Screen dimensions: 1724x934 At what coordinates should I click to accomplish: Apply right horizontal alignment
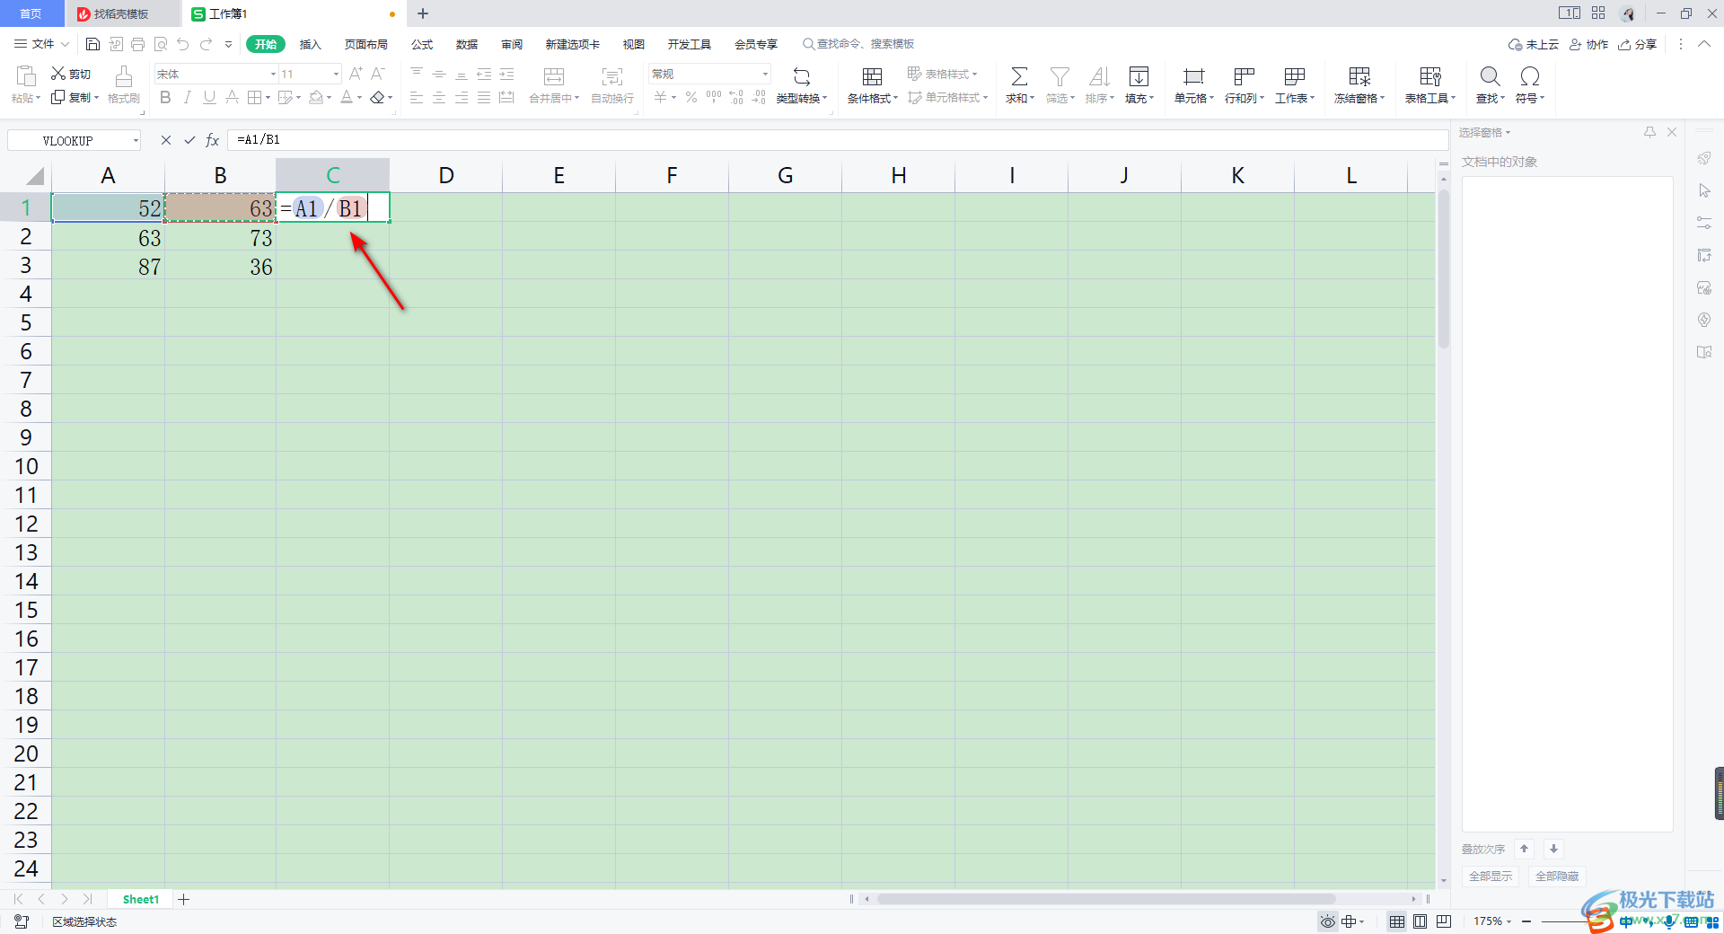[462, 98]
